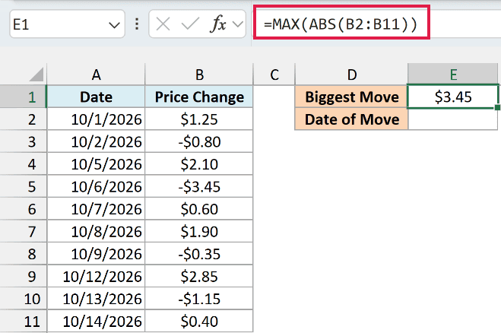Select row 11 header
Screen dimensions: 501x333
(x=23, y=321)
